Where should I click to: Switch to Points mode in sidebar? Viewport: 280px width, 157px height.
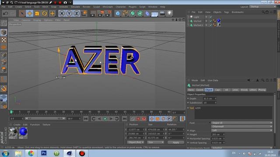4,55
